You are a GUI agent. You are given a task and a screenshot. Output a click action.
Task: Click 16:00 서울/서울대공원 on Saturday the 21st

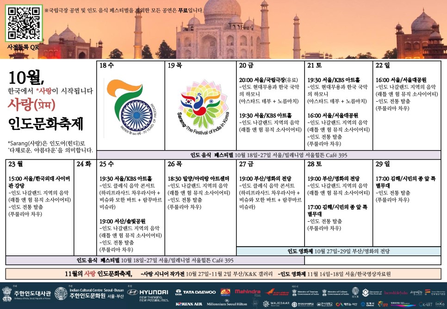[x=333, y=115]
